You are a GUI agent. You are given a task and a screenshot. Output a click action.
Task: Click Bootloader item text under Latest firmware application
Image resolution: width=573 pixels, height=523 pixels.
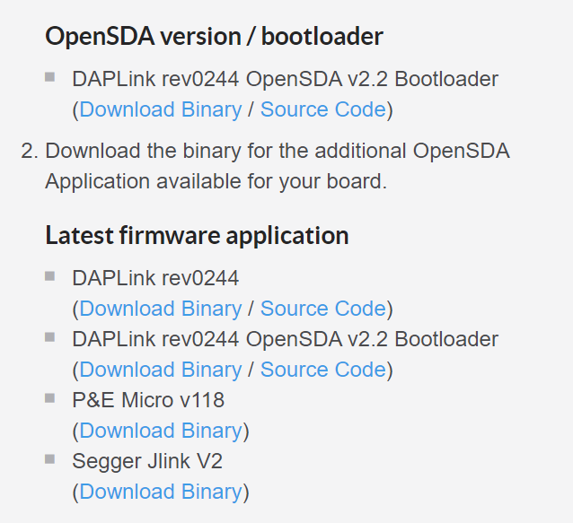(285, 339)
